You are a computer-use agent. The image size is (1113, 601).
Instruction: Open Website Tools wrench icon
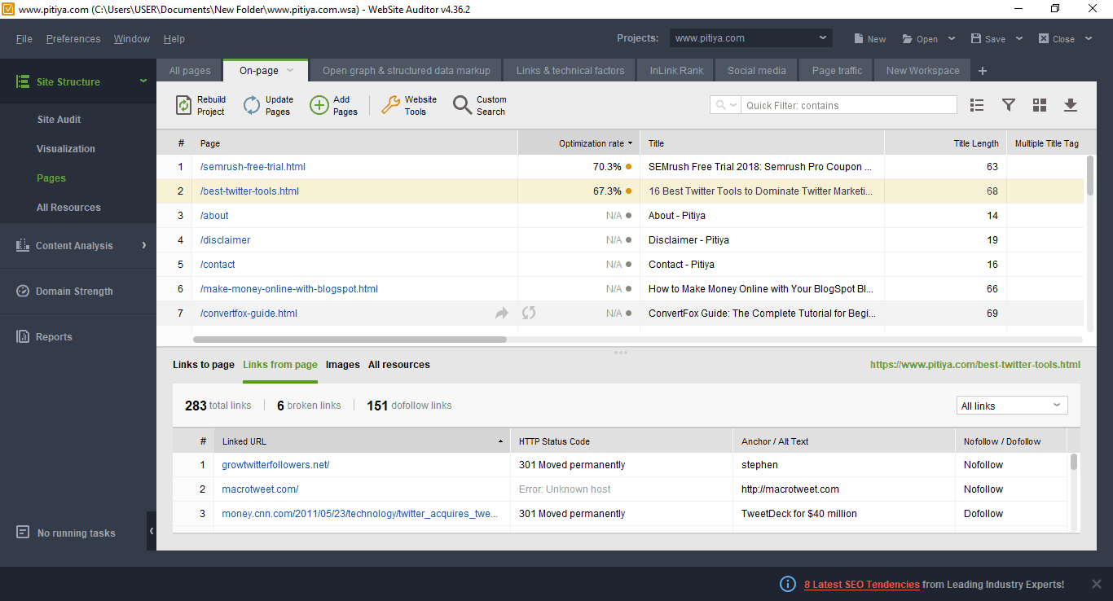[x=391, y=105]
